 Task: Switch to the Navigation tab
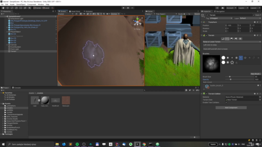219,11
